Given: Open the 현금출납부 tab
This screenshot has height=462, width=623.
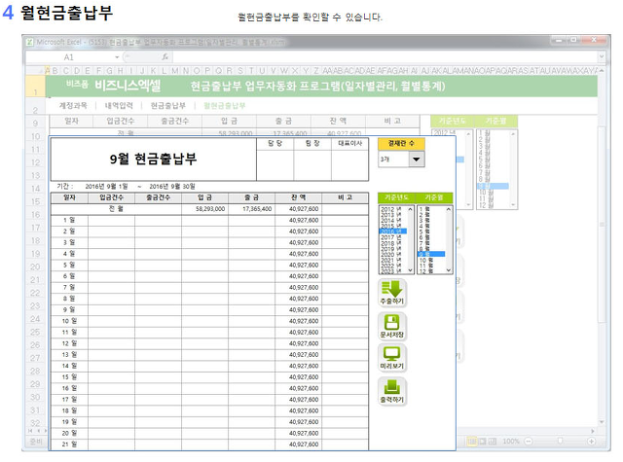Looking at the screenshot, I should coord(167,105).
